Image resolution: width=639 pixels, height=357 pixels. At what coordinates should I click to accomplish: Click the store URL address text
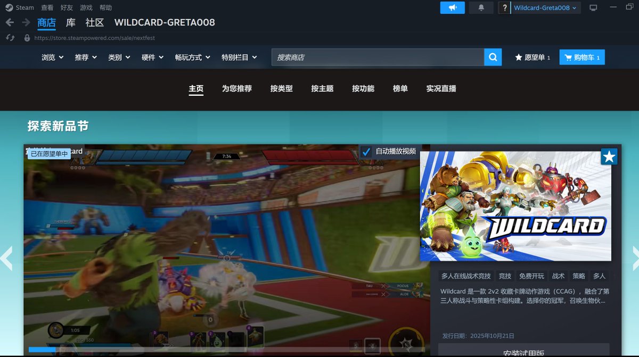95,38
